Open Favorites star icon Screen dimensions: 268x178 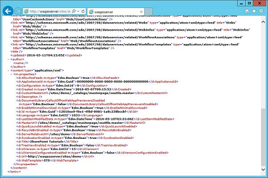coord(254,11)
